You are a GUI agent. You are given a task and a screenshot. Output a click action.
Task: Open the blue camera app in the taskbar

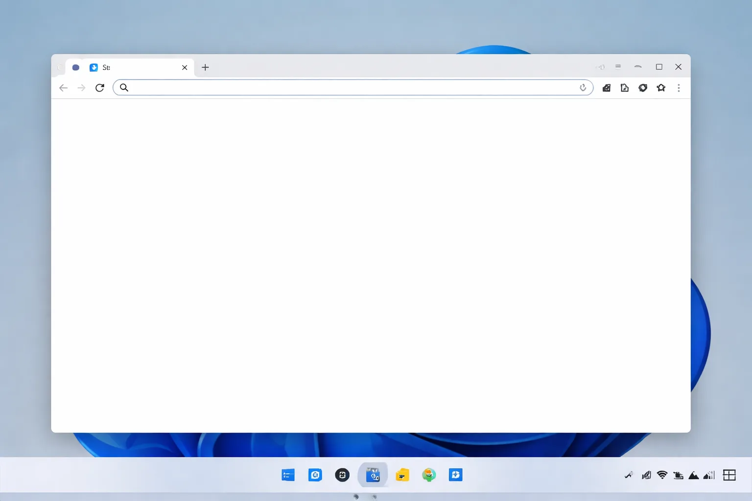pos(315,475)
